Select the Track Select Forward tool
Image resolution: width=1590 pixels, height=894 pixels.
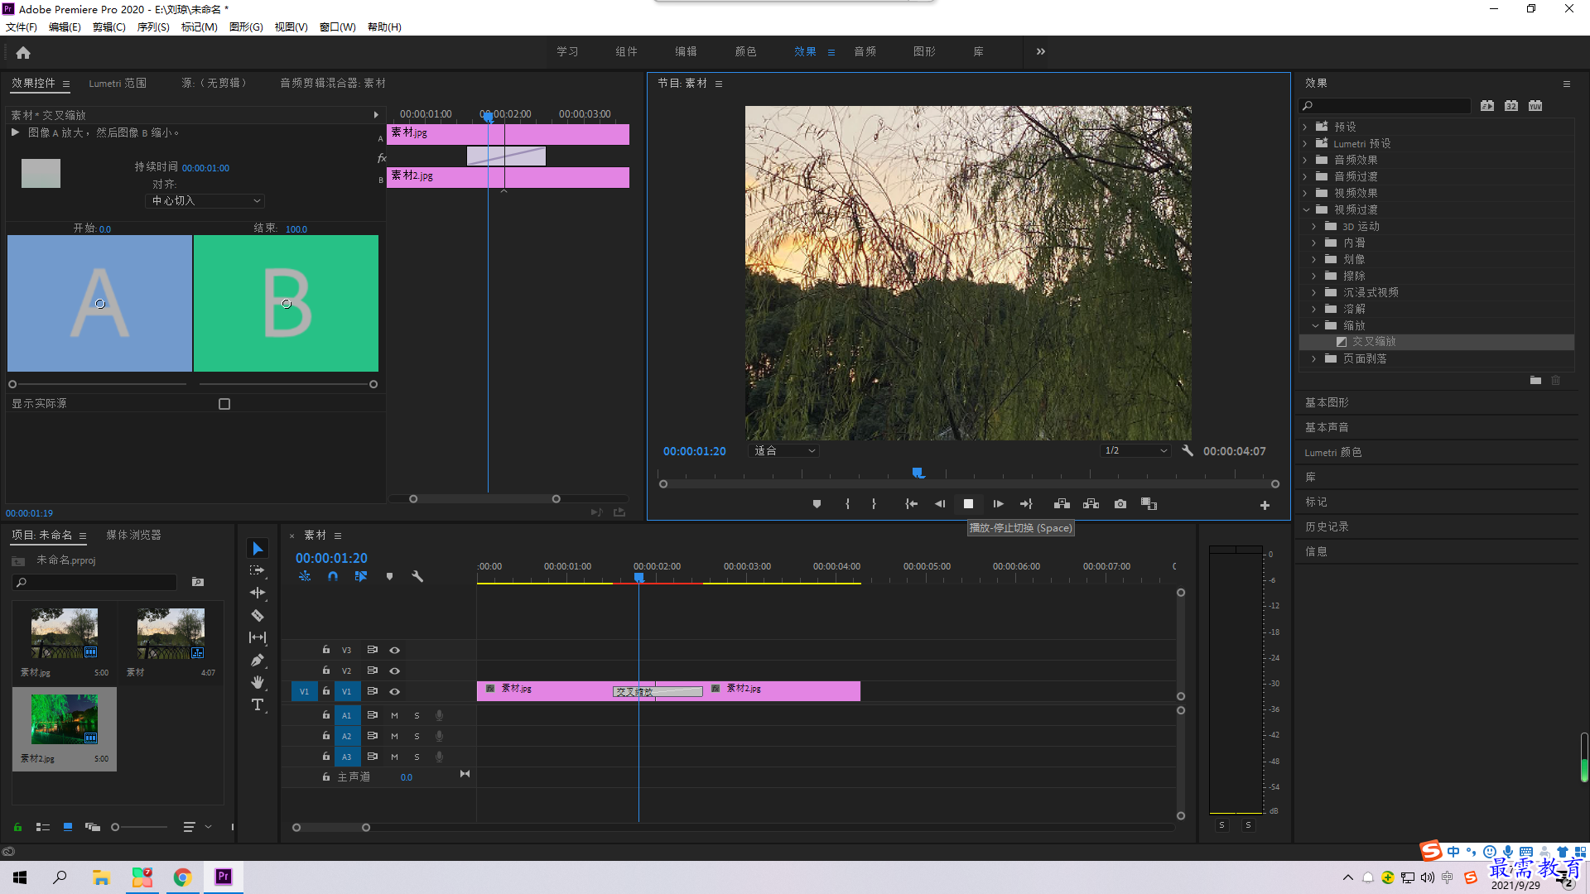tap(258, 570)
